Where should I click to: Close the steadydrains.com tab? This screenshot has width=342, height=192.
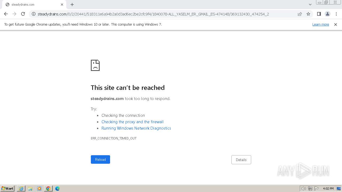coord(62,5)
